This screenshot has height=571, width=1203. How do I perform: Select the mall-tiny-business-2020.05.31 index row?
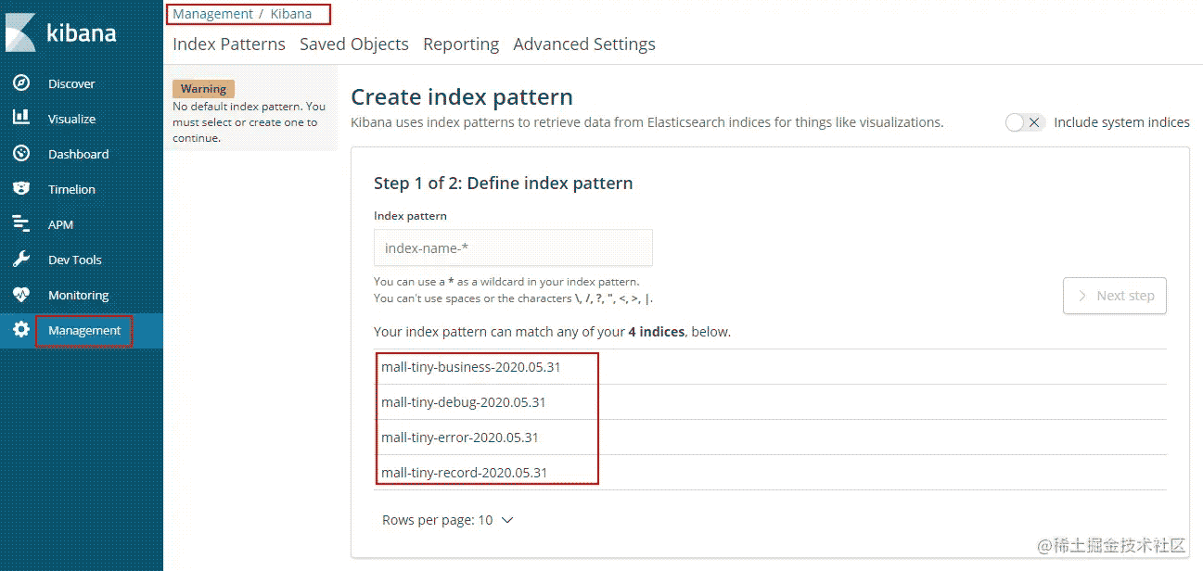770,367
